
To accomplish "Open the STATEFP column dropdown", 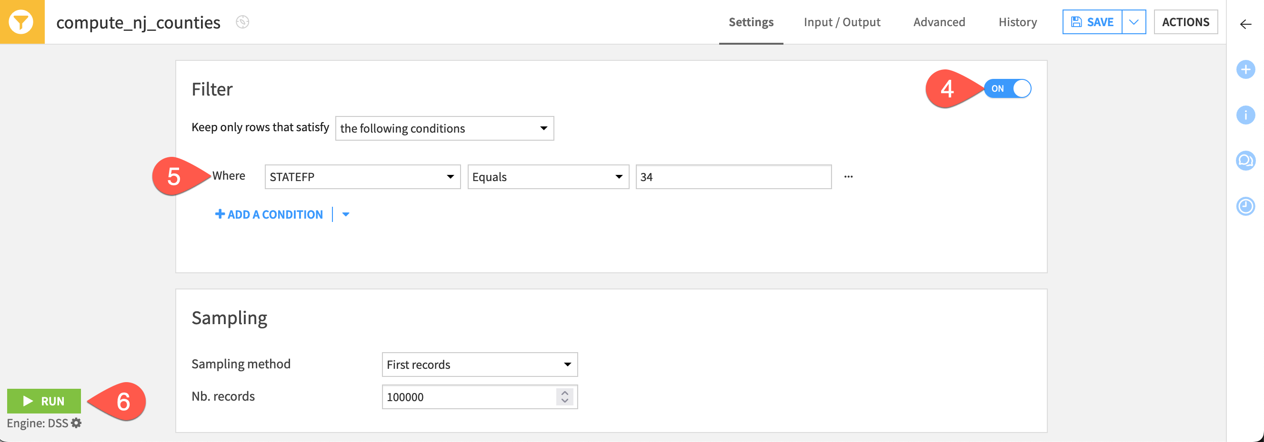I will pos(362,177).
